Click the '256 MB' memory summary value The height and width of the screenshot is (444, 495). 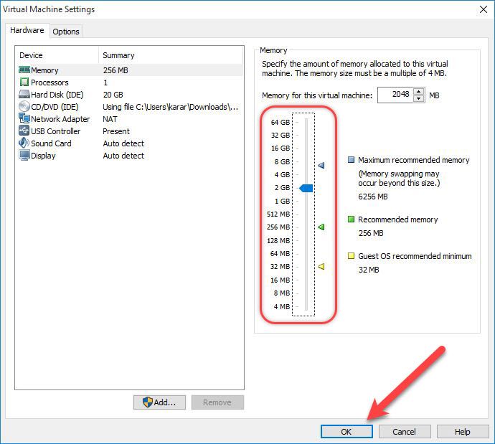click(115, 70)
